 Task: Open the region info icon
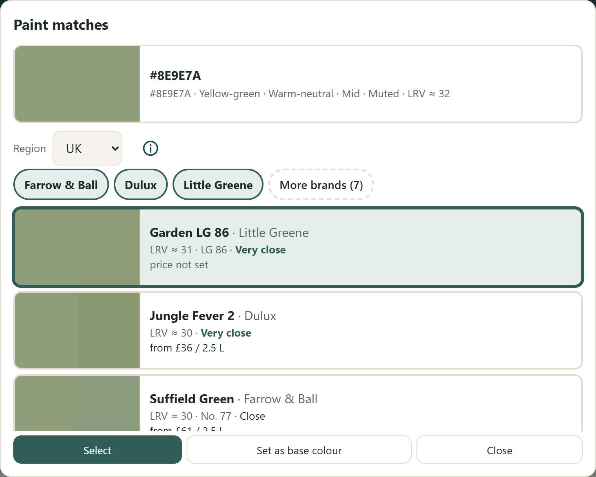coord(151,148)
